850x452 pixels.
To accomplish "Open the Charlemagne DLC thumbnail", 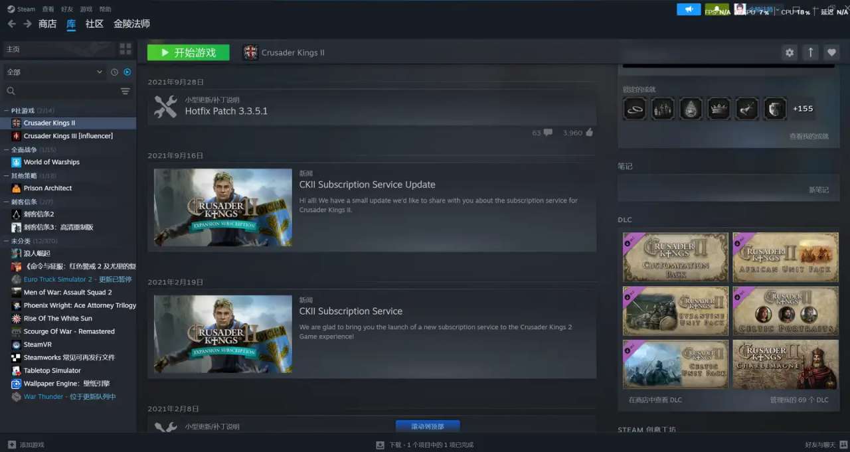I will click(x=786, y=364).
